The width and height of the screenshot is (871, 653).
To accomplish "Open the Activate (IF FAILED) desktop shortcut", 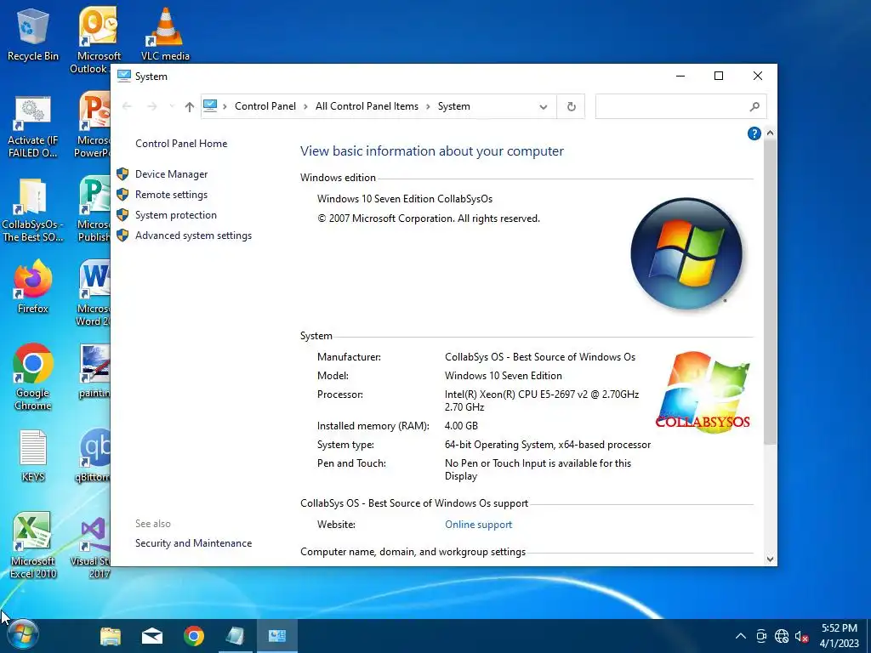I will pyautogui.click(x=32, y=127).
